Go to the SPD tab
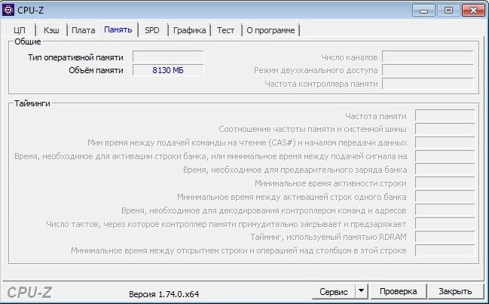Image resolution: width=489 pixels, height=304 pixels. click(x=152, y=30)
